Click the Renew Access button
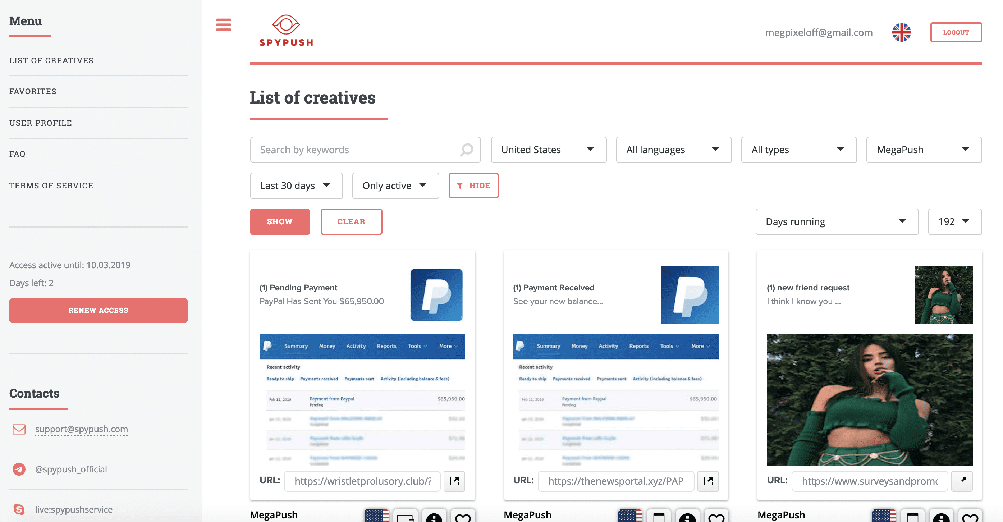 pyautogui.click(x=98, y=310)
